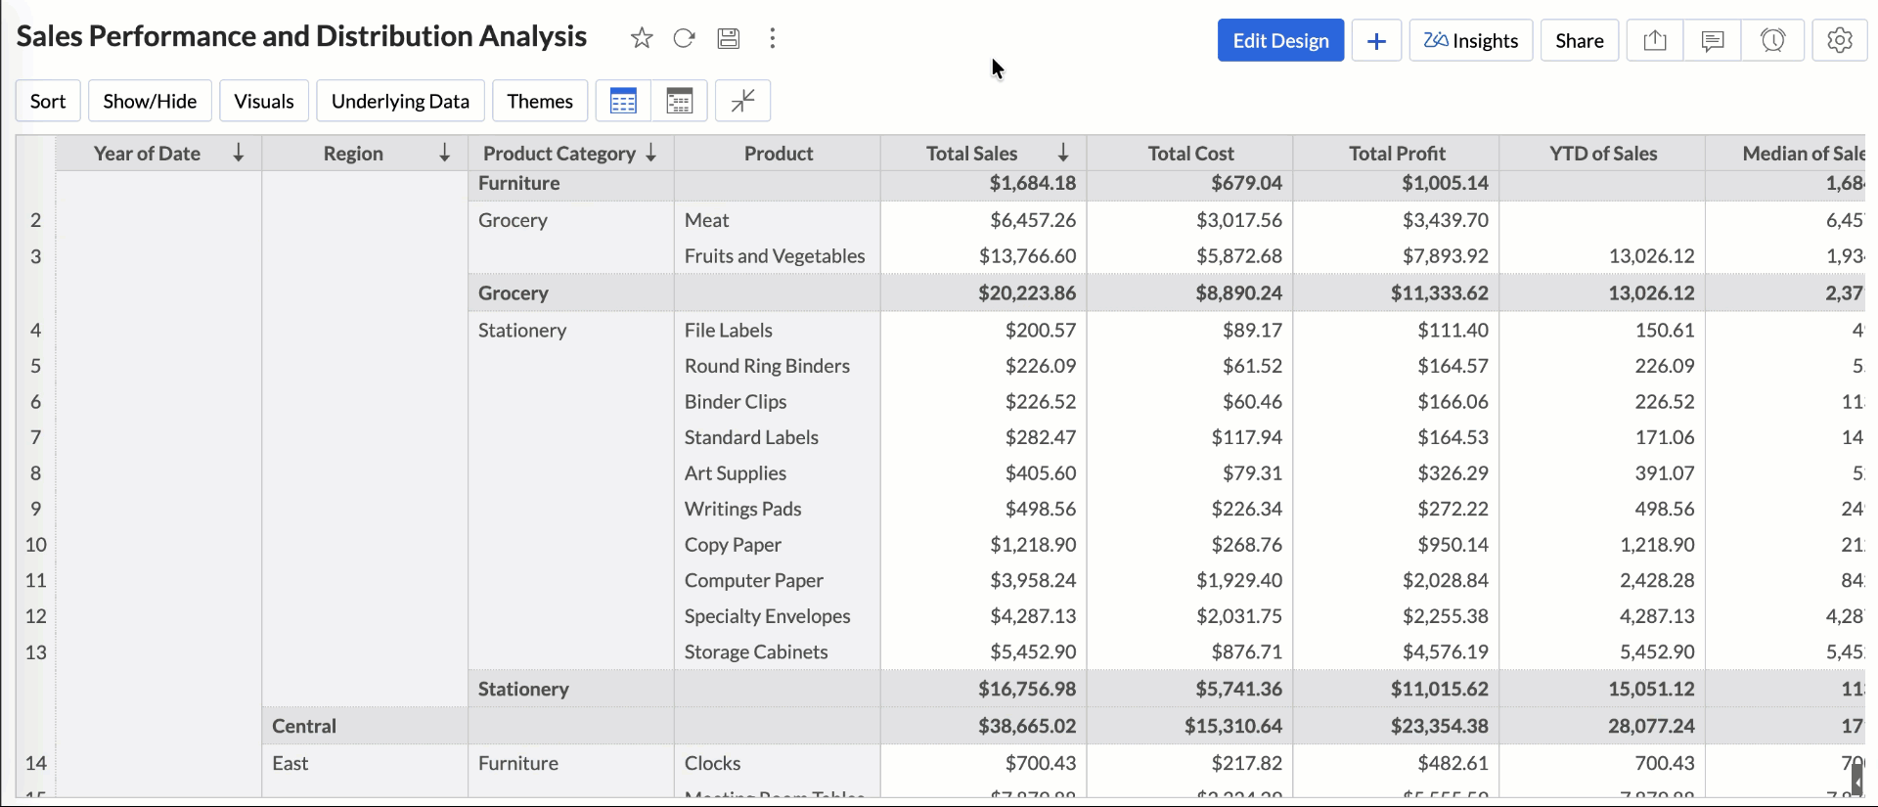Click the clock alert icon
The image size is (1878, 807).
1772,40
